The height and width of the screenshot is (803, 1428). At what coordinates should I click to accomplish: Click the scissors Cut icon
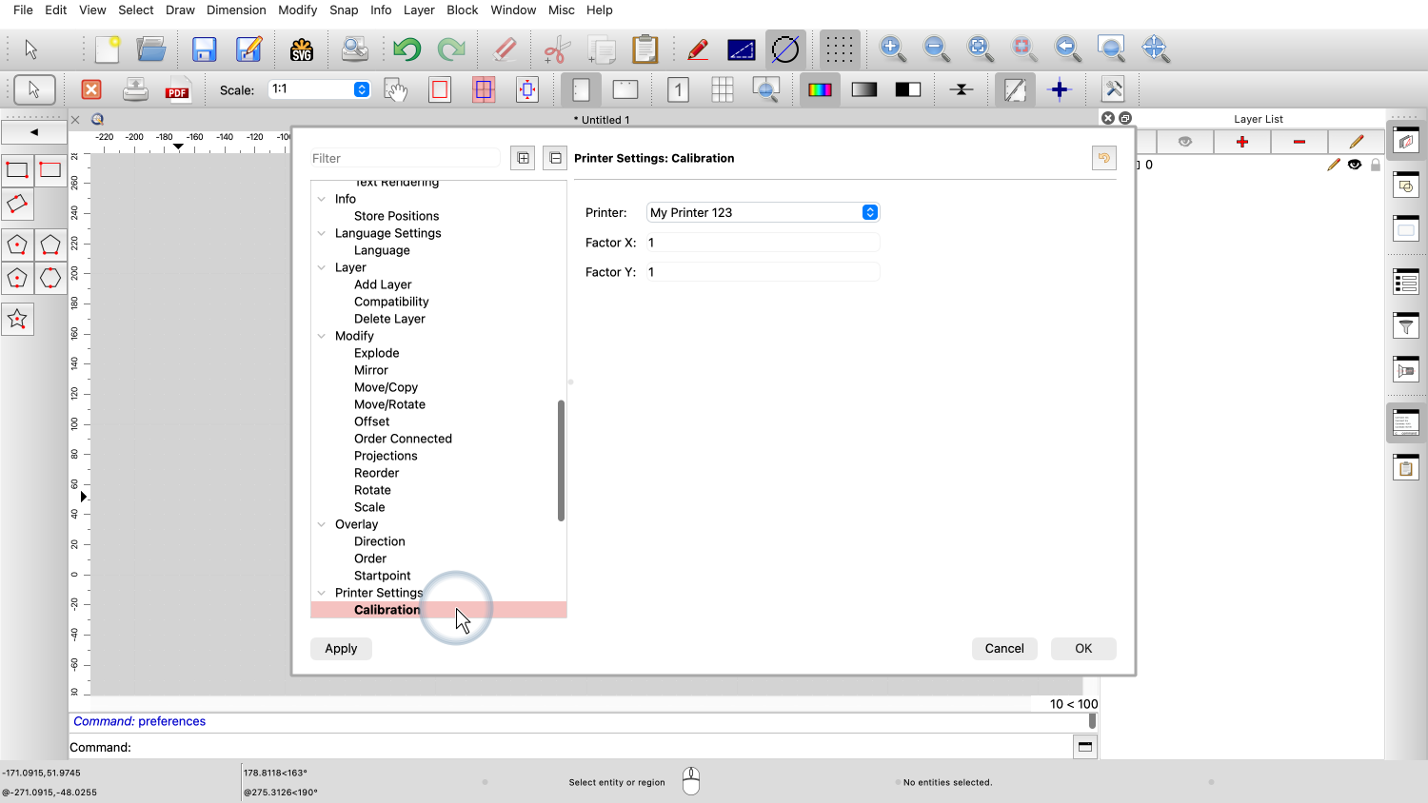(557, 49)
